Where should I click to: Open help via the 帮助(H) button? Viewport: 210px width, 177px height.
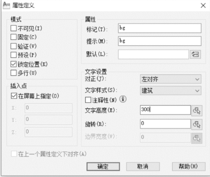[189, 166]
